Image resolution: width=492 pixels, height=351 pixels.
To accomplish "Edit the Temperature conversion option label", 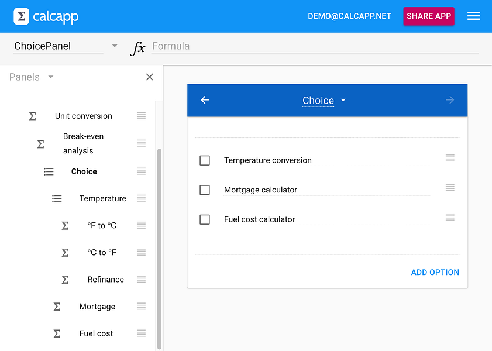I will [327, 160].
